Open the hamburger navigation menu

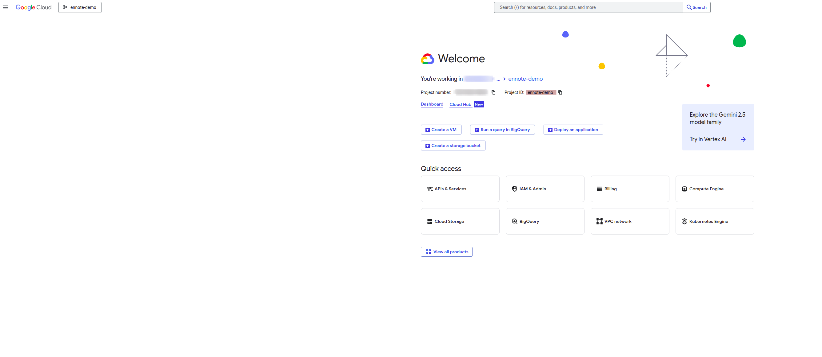pyautogui.click(x=6, y=7)
